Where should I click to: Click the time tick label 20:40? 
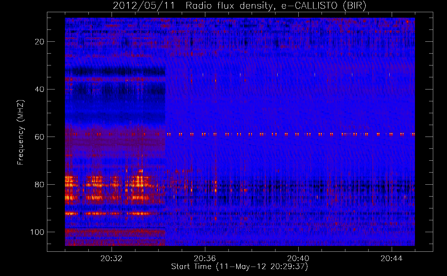[298, 259]
